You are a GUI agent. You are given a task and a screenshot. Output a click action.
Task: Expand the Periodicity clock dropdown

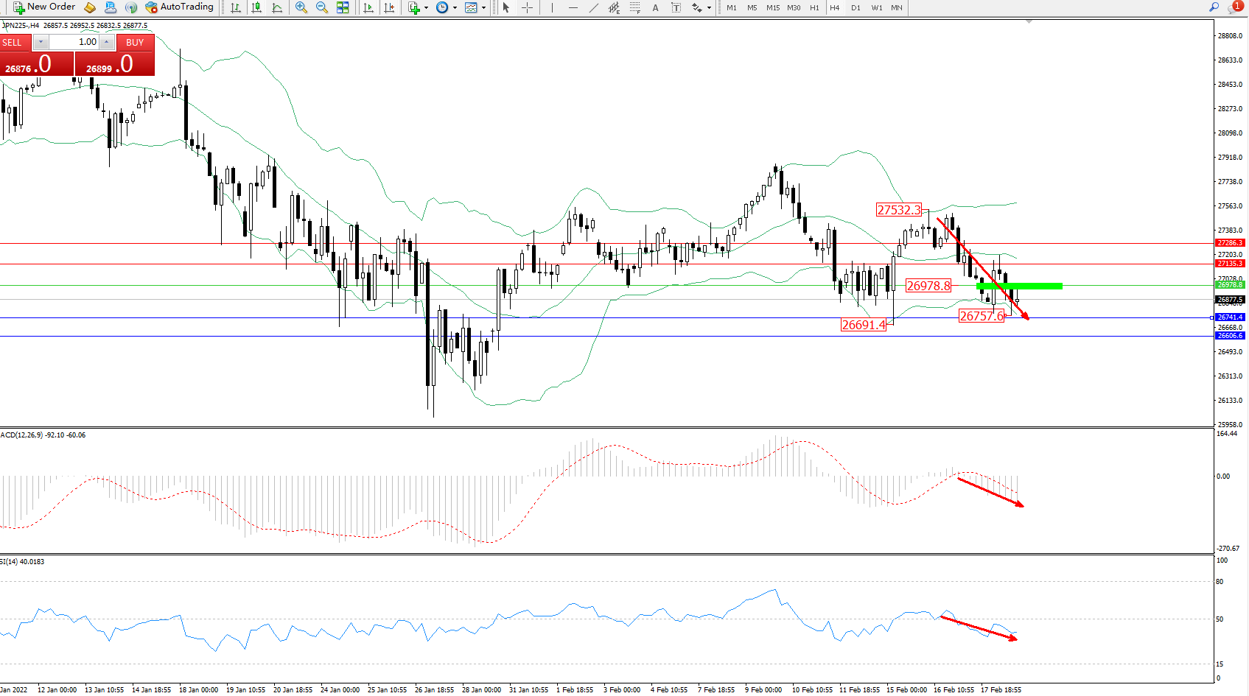pyautogui.click(x=455, y=7)
